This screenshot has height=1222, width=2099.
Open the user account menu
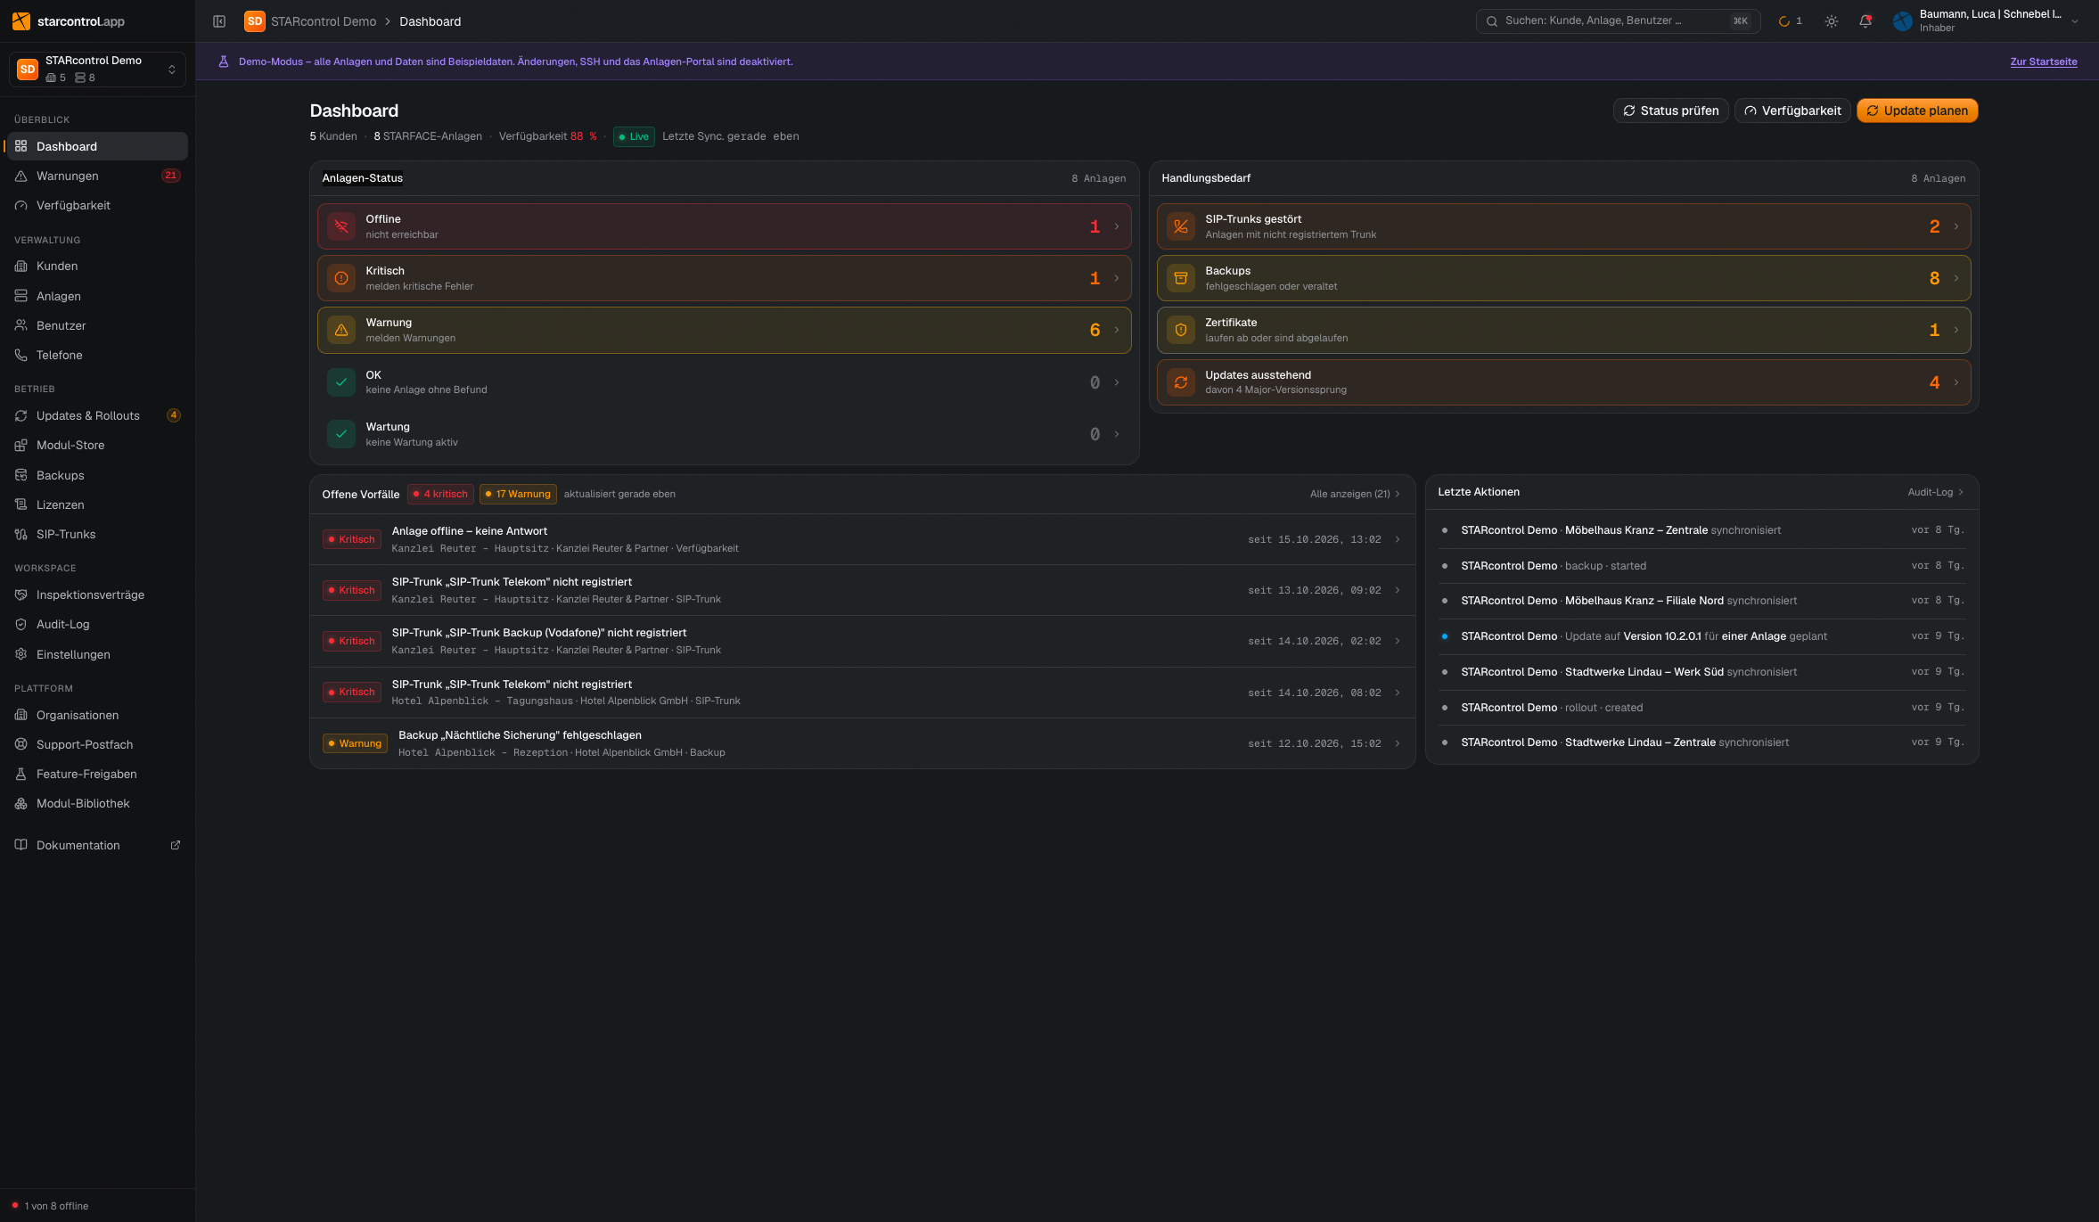tap(1986, 21)
